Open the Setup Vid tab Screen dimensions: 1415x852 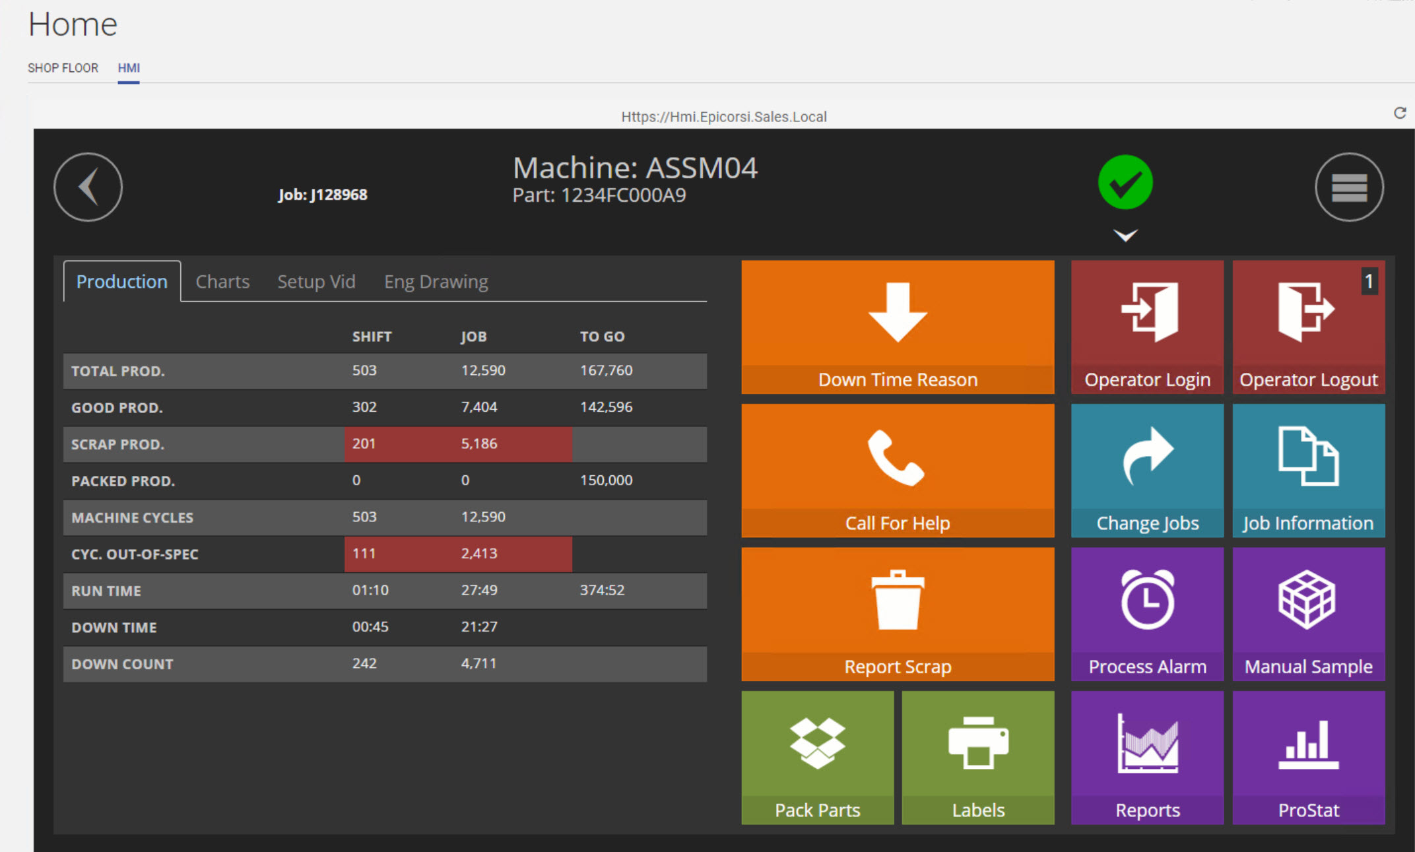click(x=316, y=282)
